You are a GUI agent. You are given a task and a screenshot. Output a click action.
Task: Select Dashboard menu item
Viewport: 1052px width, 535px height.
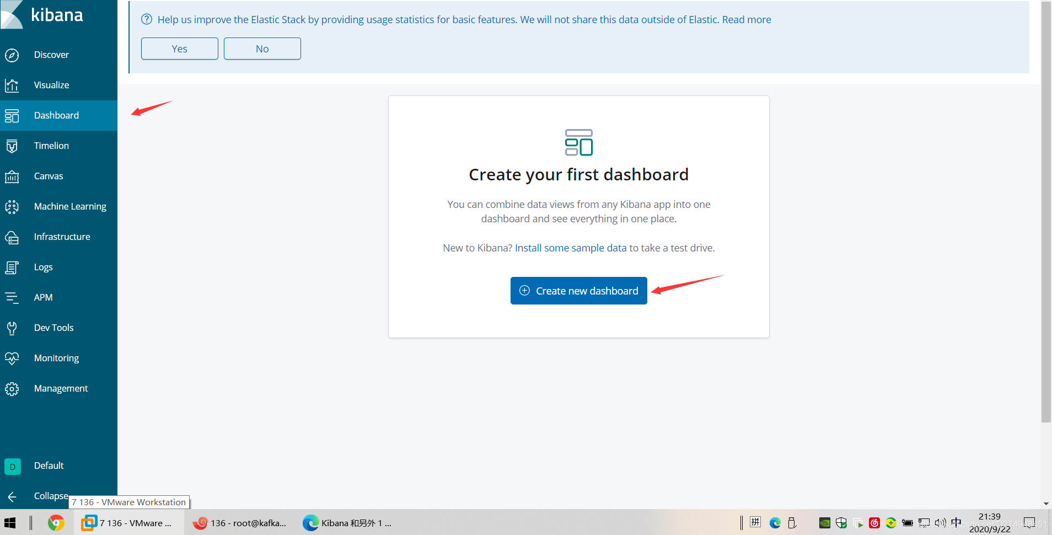coord(56,115)
